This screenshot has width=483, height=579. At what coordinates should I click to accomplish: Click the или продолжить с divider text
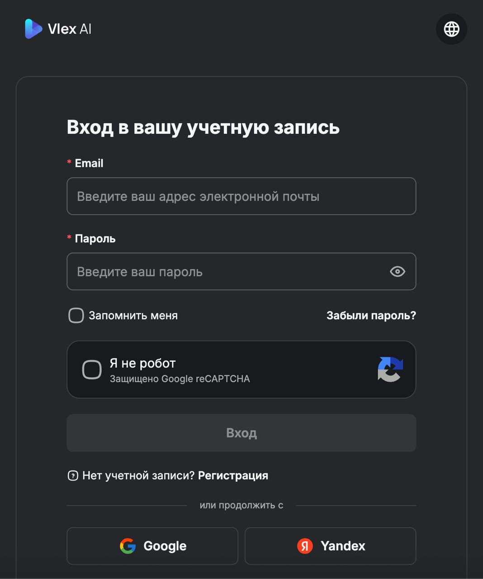pos(241,505)
